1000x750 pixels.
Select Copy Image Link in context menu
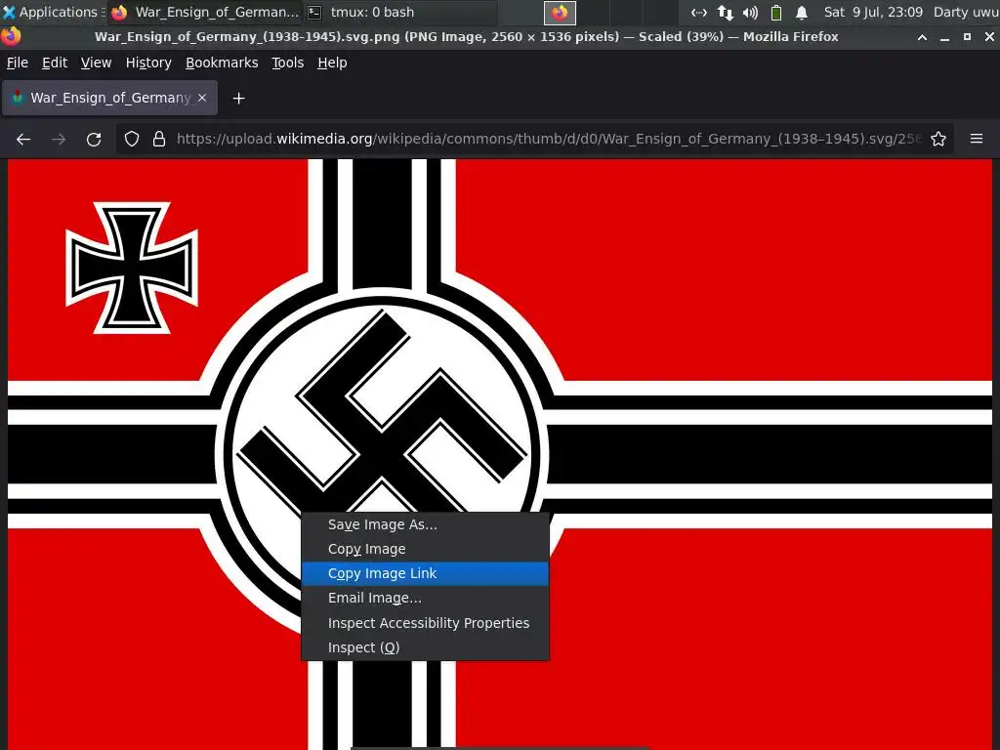click(x=425, y=573)
